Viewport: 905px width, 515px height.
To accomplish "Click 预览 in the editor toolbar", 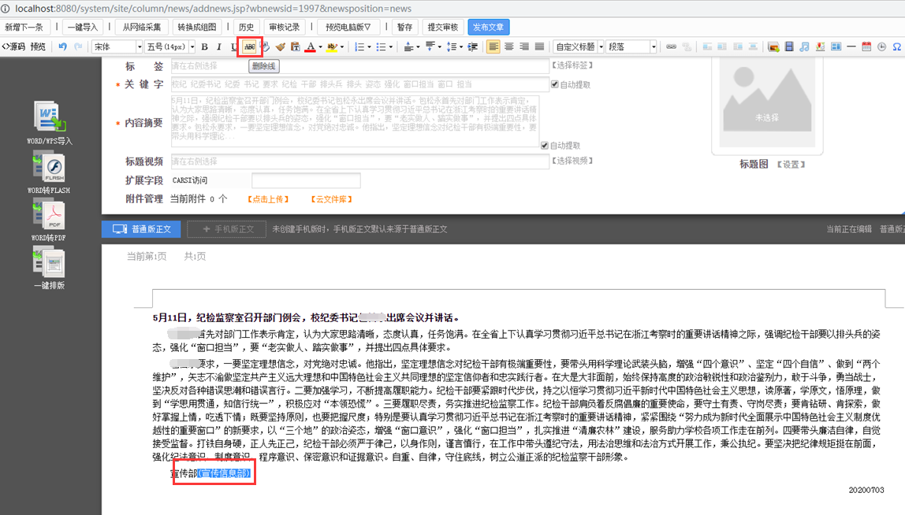I will [38, 46].
